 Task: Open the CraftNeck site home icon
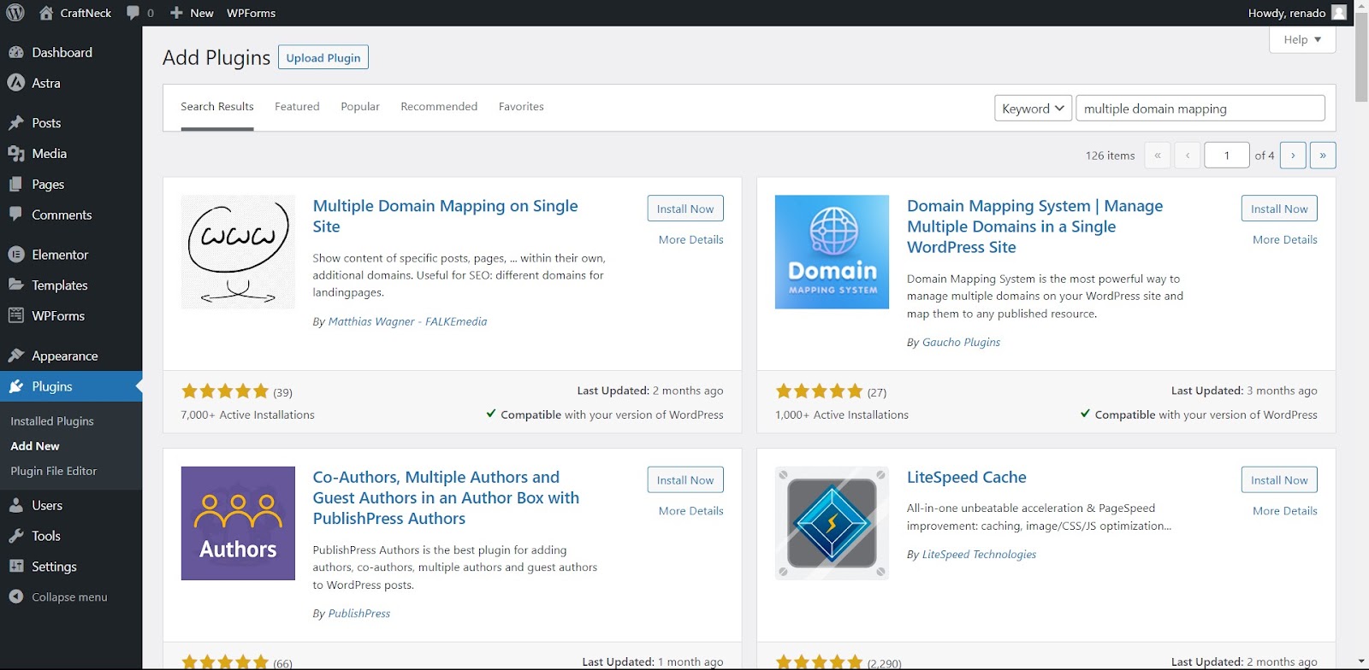(x=46, y=13)
